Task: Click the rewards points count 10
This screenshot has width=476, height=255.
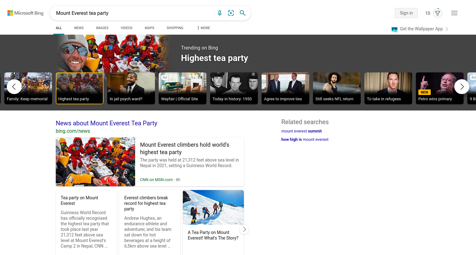Action: (x=428, y=13)
